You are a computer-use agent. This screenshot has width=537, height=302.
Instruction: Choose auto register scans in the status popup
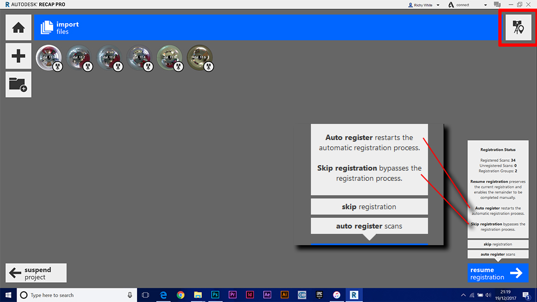(x=498, y=254)
